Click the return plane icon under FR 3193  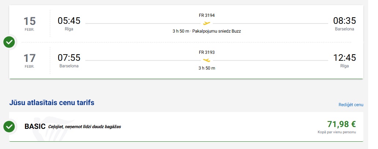(x=207, y=60)
